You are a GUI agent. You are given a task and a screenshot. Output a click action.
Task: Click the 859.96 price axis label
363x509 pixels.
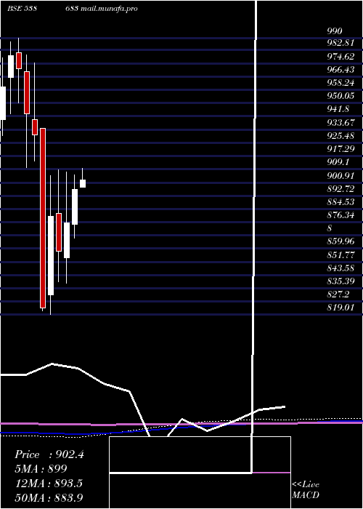[340, 241]
